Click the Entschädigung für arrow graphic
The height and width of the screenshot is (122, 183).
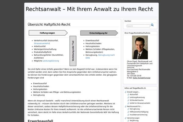coord(99,33)
